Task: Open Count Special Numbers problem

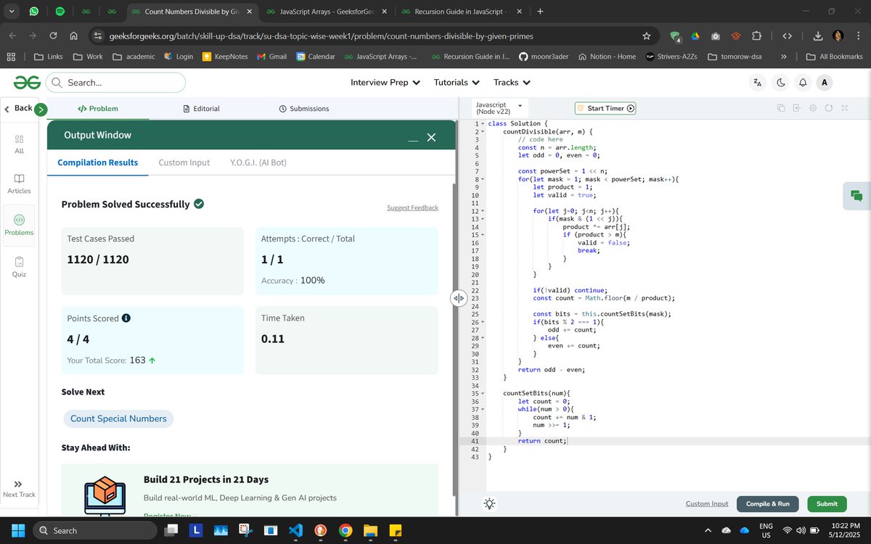Action: pyautogui.click(x=118, y=419)
